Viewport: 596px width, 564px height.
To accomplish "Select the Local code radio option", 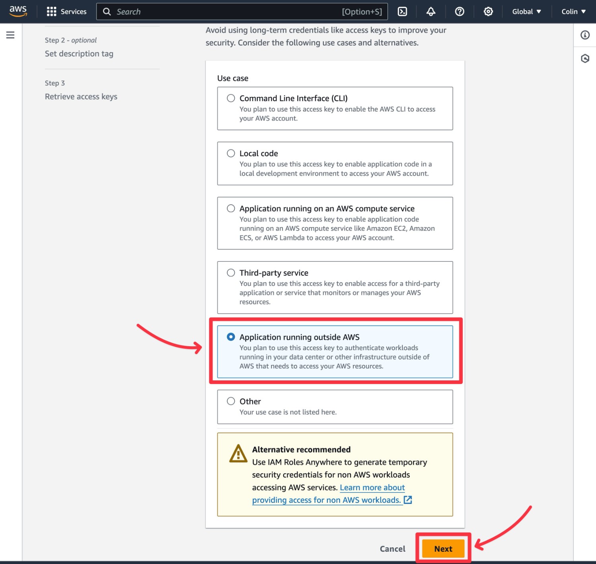I will point(231,153).
